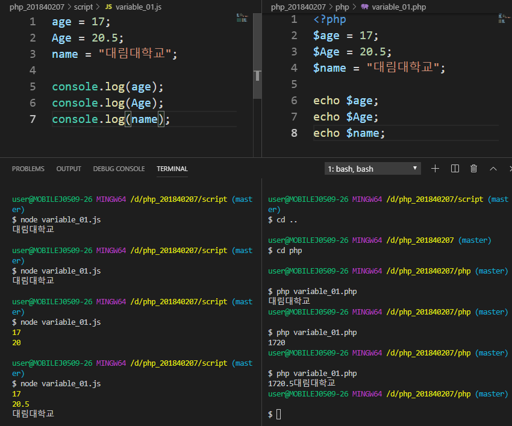Click line number 5 in the variable_01.php gutter
Viewport: 512px width, 426px height.
[x=294, y=84]
